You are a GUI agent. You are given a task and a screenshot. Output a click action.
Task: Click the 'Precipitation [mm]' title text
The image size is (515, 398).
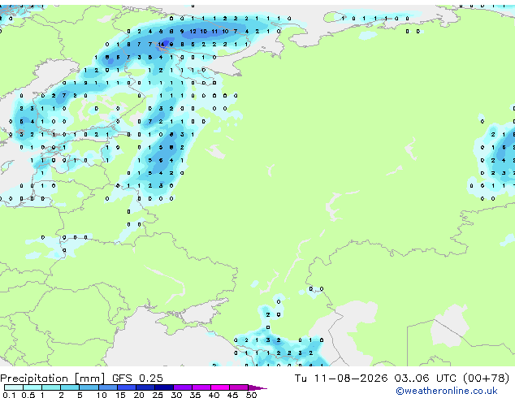[53, 379]
